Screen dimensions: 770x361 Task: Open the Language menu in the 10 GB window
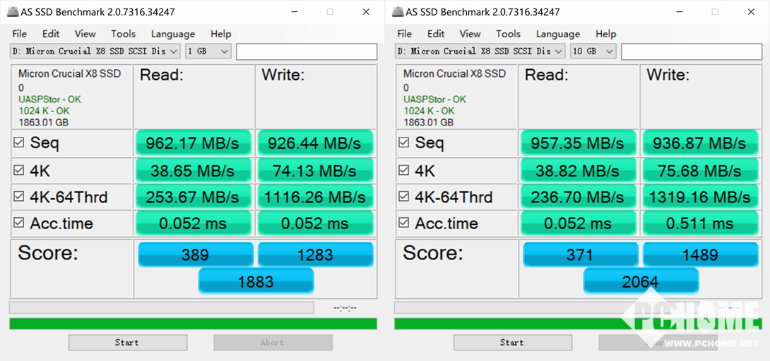click(557, 34)
